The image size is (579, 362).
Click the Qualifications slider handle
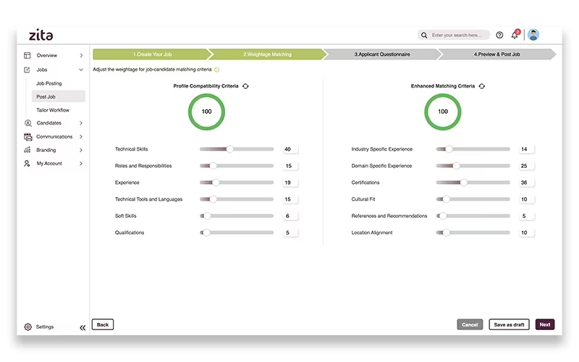click(207, 232)
